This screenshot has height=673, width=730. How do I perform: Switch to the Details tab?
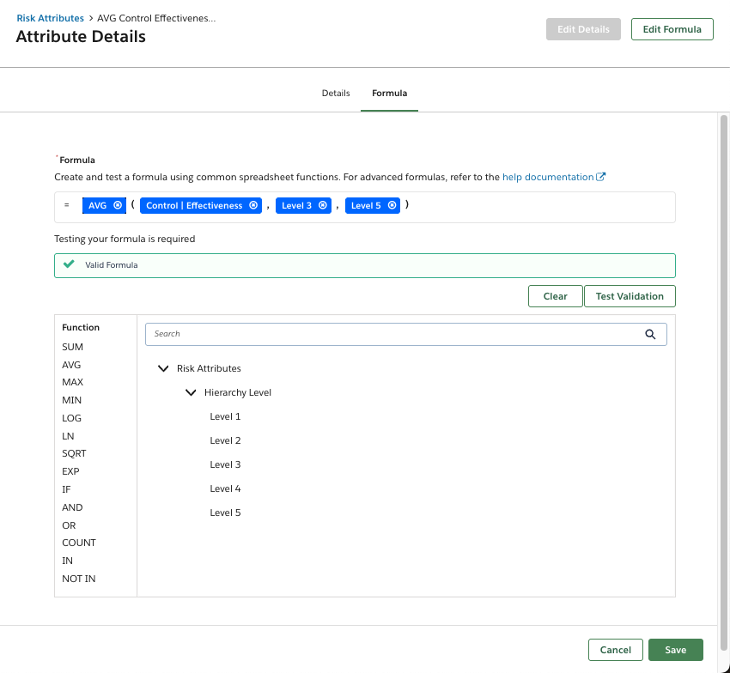click(335, 93)
